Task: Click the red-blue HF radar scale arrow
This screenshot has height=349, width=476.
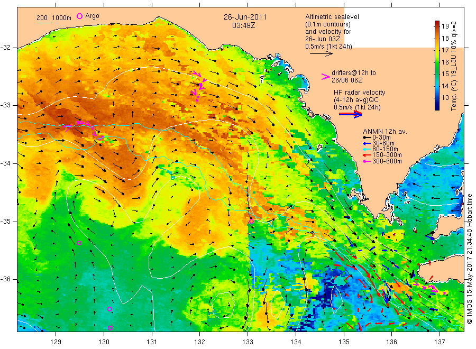Action: coord(351,114)
